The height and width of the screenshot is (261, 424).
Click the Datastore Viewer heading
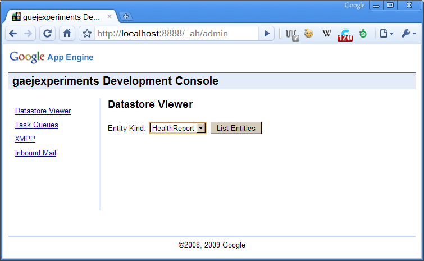[x=150, y=104]
